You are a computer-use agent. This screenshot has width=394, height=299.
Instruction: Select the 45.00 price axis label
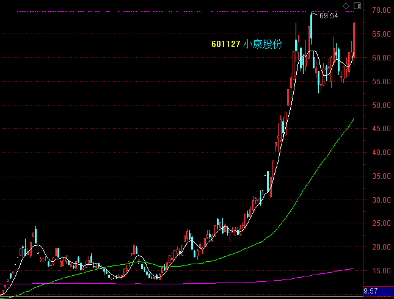[381, 129]
